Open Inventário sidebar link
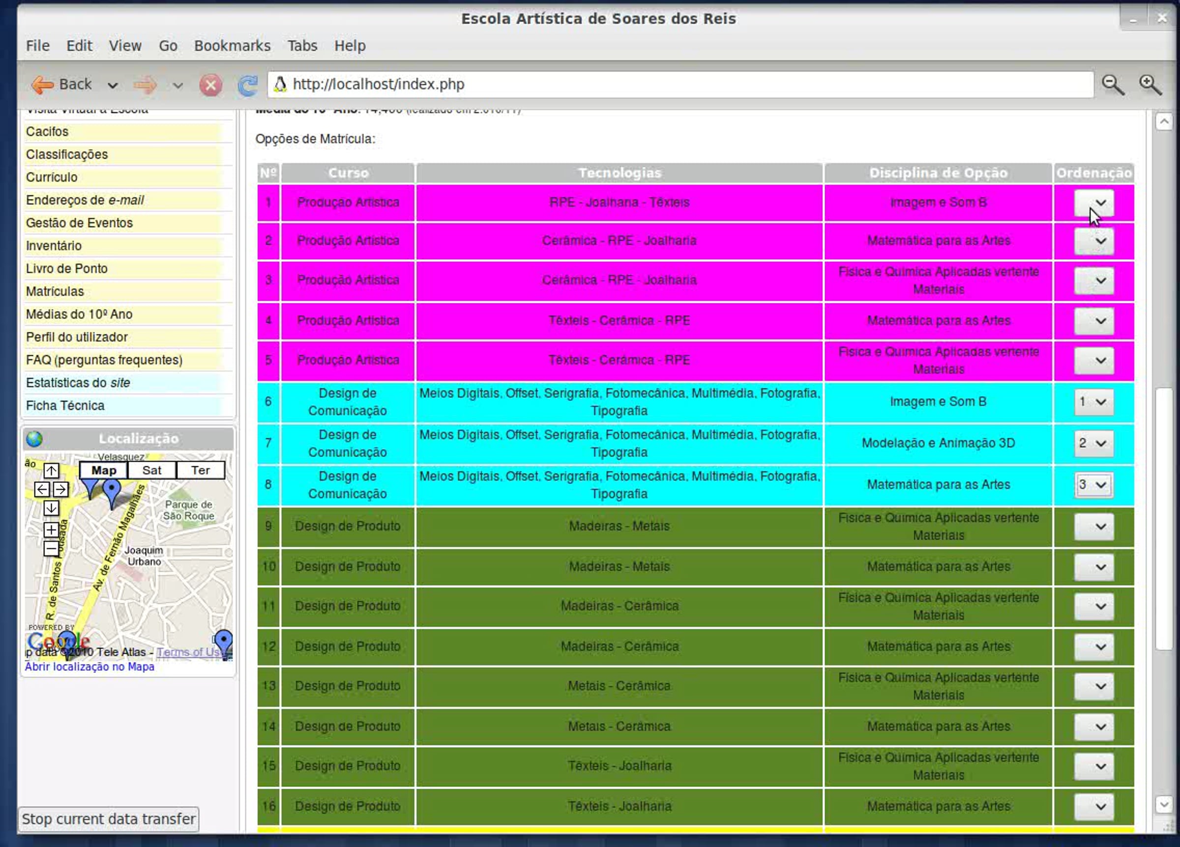The height and width of the screenshot is (847, 1180). [54, 246]
